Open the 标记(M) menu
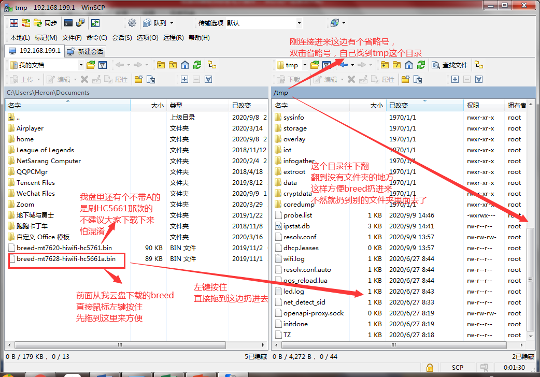Image resolution: width=540 pixels, height=377 pixels. [46, 37]
